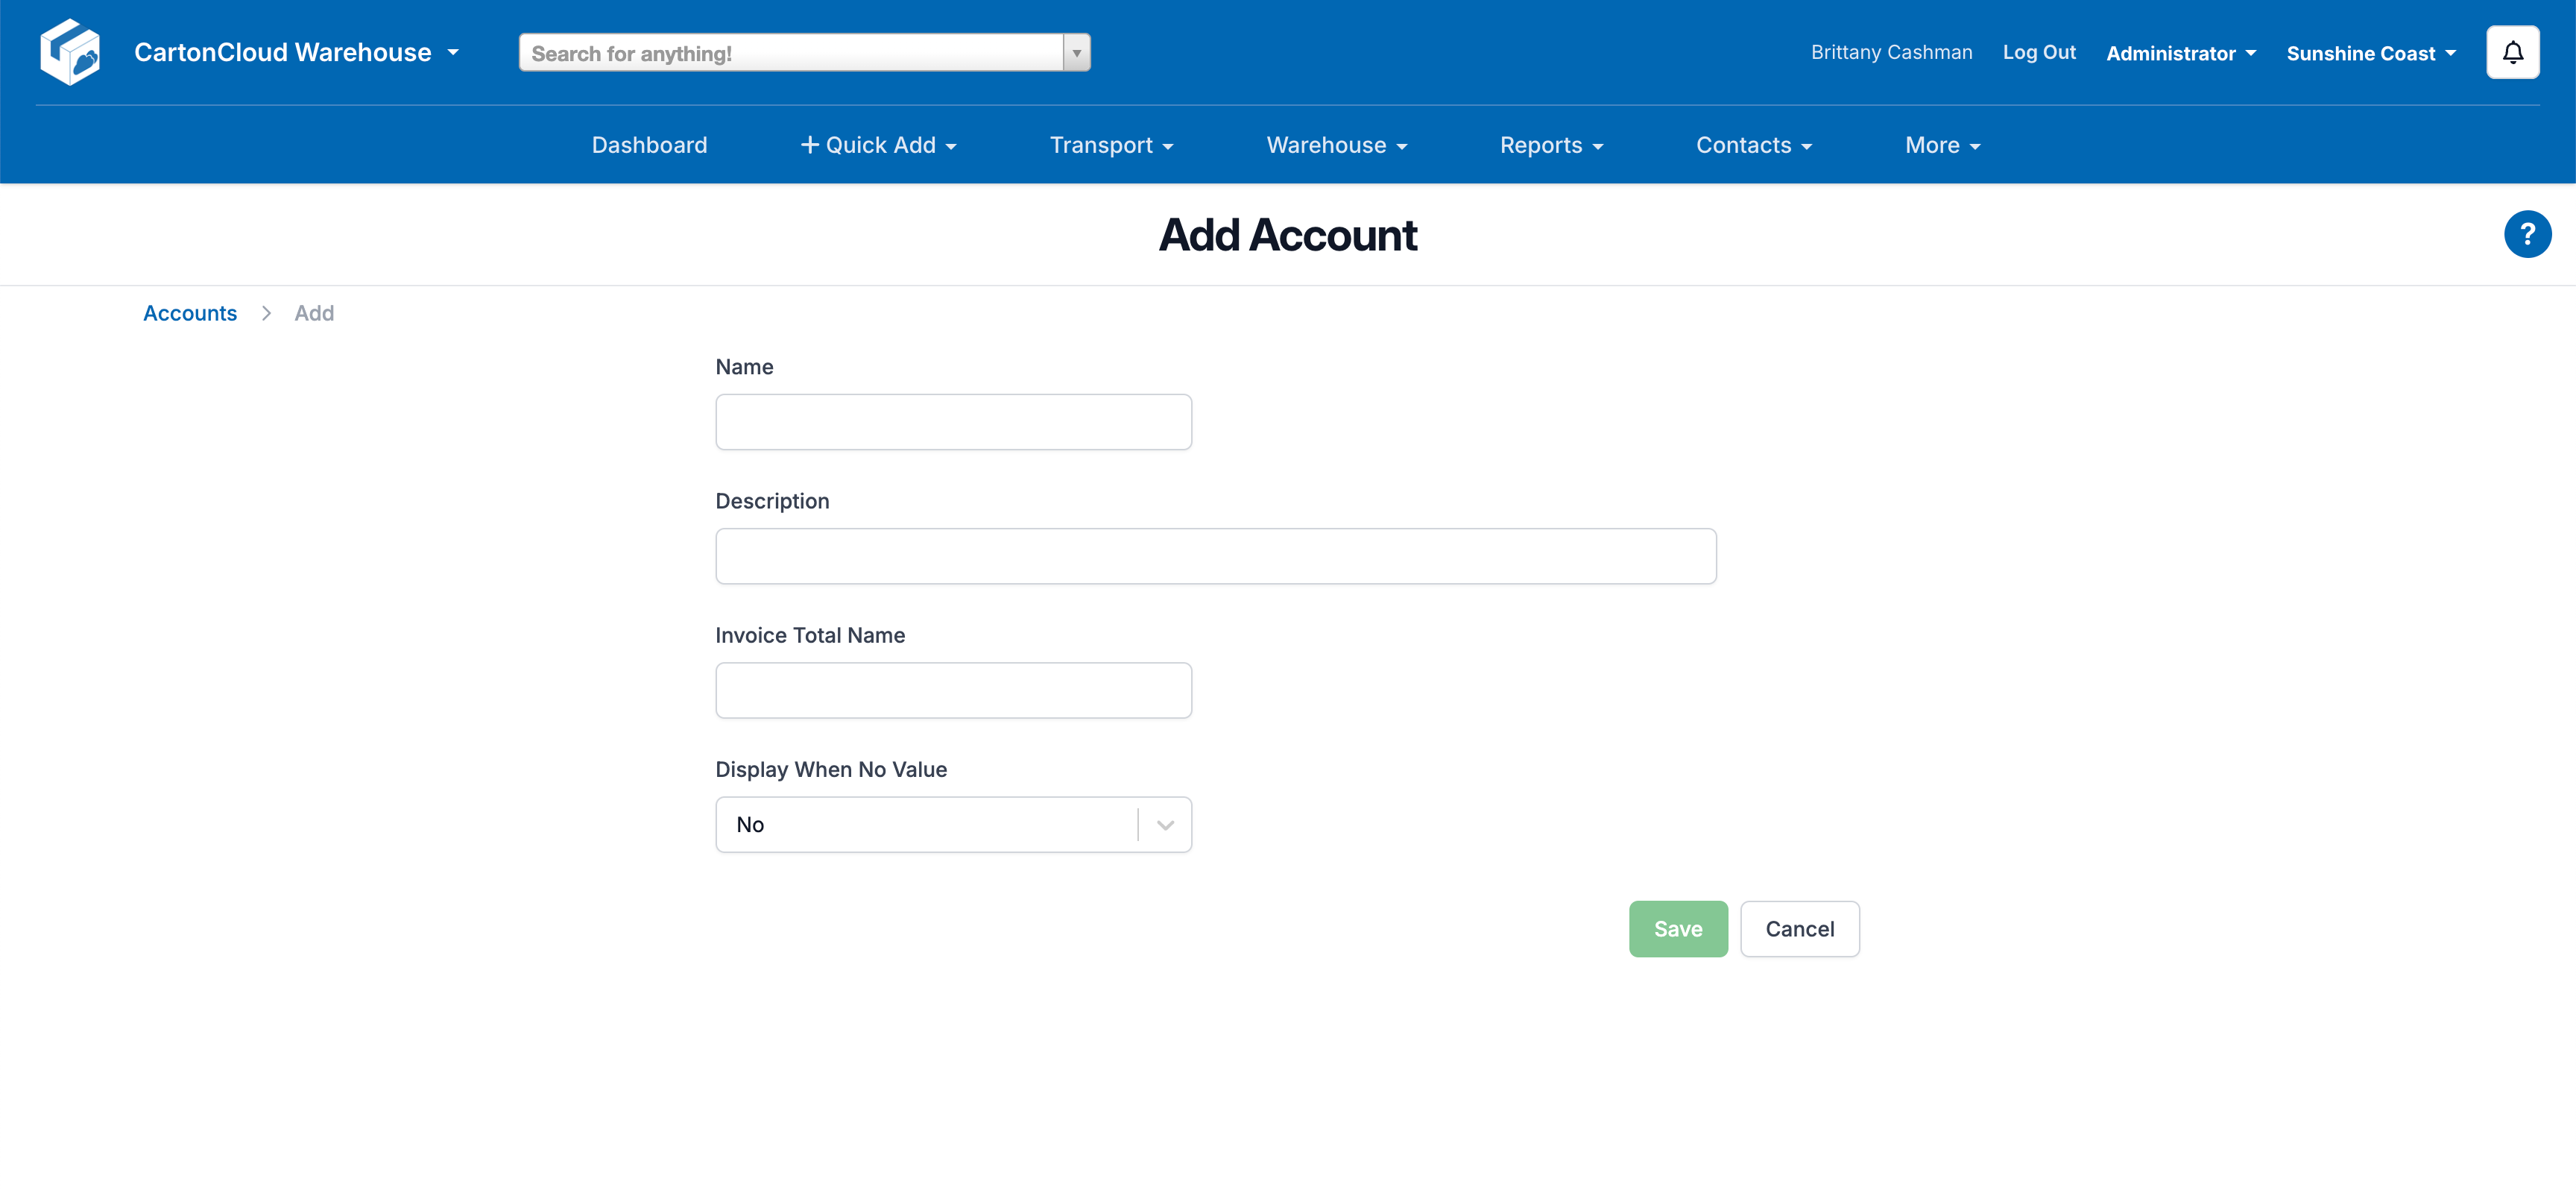Open the More menu
Image resolution: width=2576 pixels, height=1193 pixels.
click(x=1941, y=144)
